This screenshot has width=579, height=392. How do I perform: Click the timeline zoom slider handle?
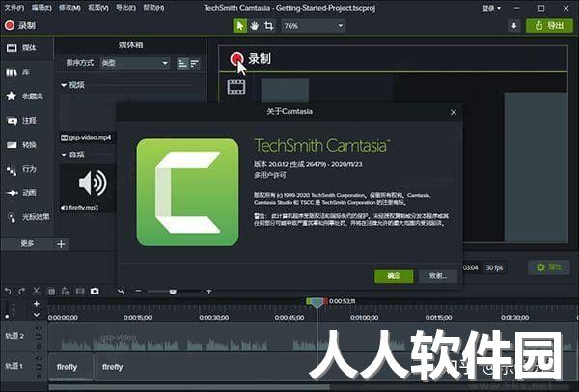(173, 292)
